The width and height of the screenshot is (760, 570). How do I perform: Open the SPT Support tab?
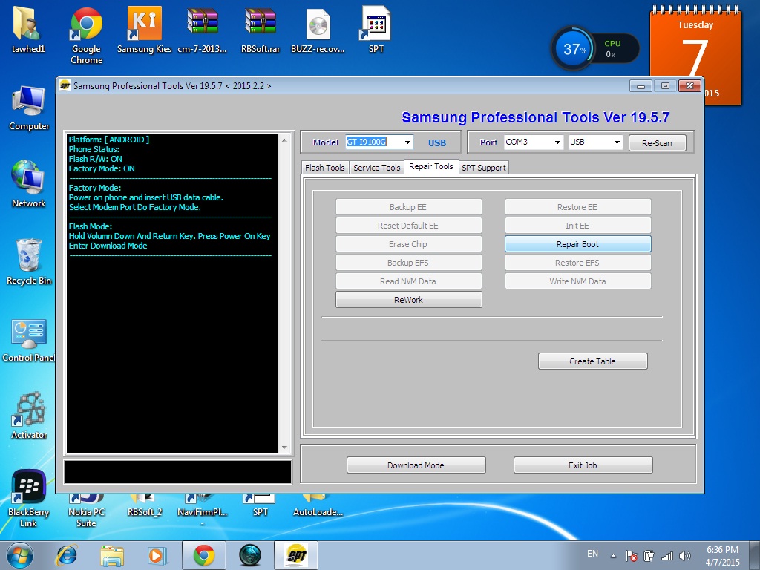click(484, 168)
